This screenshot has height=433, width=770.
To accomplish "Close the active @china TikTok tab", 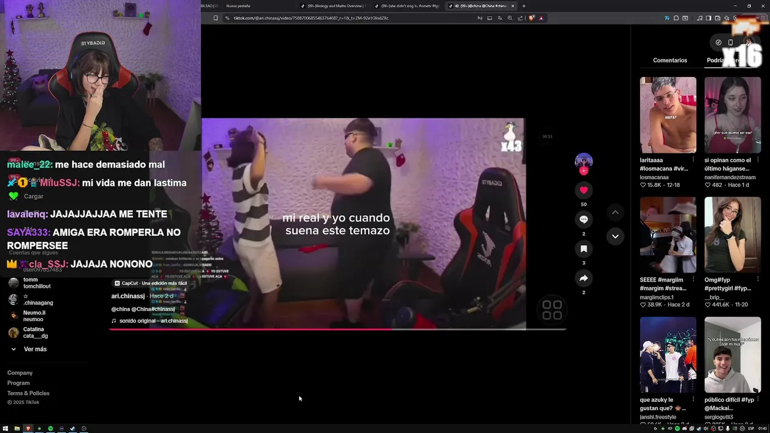I will (513, 6).
